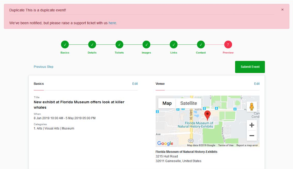Open the support ticket 'here' link
Image resolution: width=293 pixels, height=169 pixels.
112,23
